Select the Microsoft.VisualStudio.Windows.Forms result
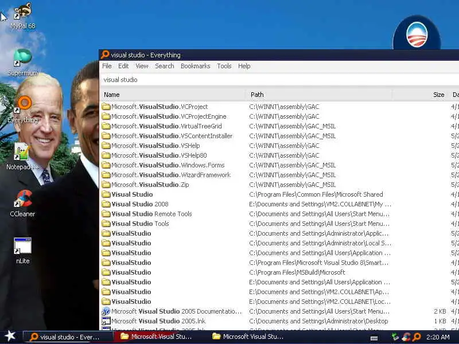459x344 pixels. [168, 165]
